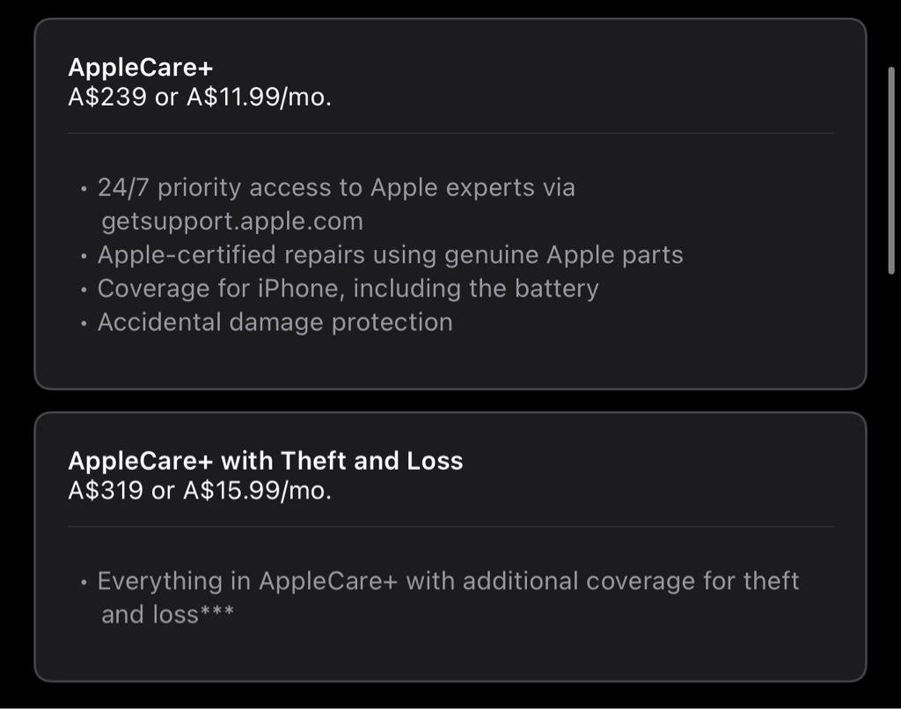This screenshot has height=709, width=901.
Task: Select the AppleCare+ plan card heading
Action: 140,68
